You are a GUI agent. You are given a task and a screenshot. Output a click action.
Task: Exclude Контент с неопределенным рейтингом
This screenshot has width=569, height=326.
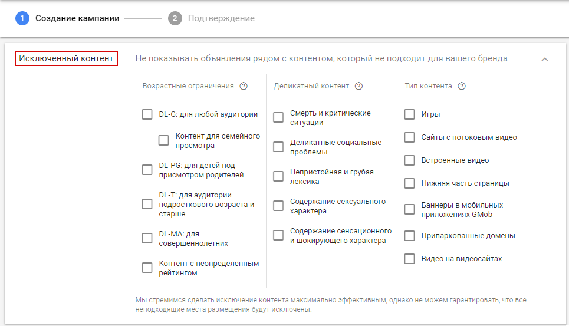coord(147,268)
